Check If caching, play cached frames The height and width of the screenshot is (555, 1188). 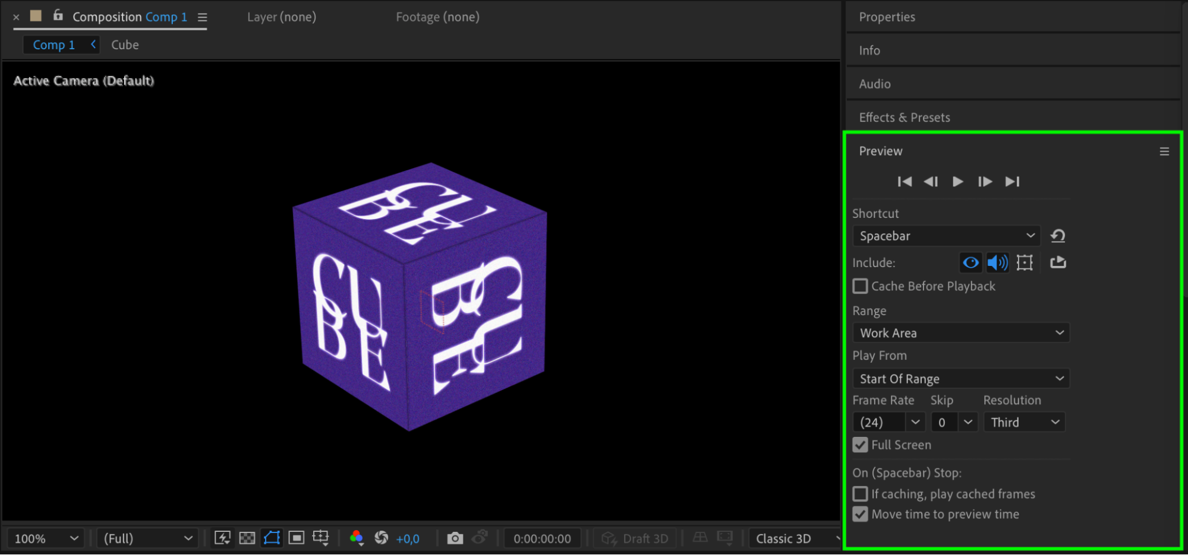[860, 494]
